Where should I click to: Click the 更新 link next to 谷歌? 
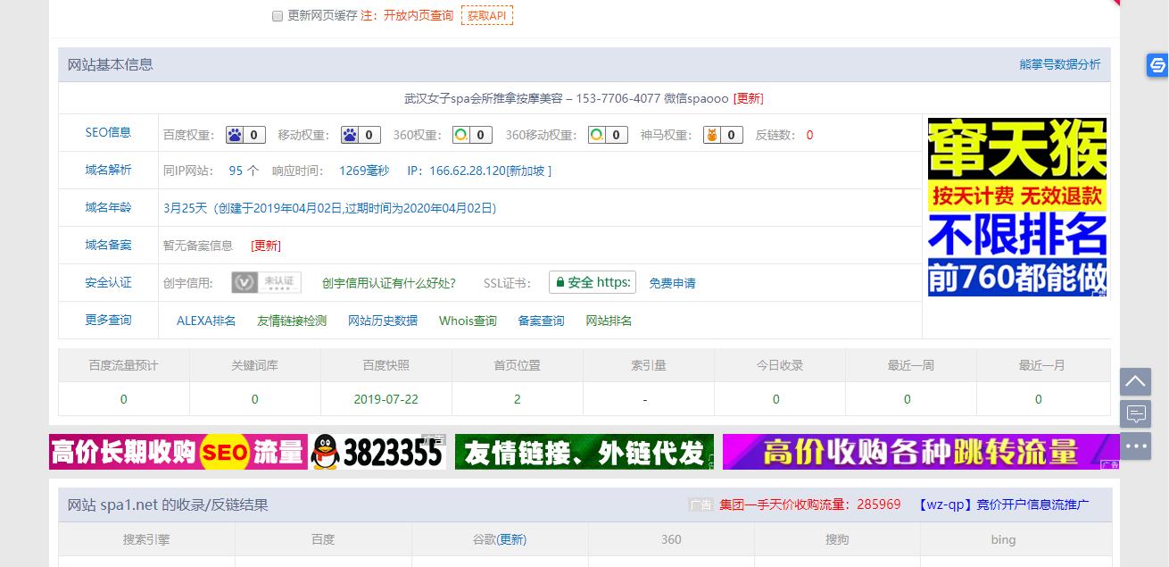(x=511, y=539)
